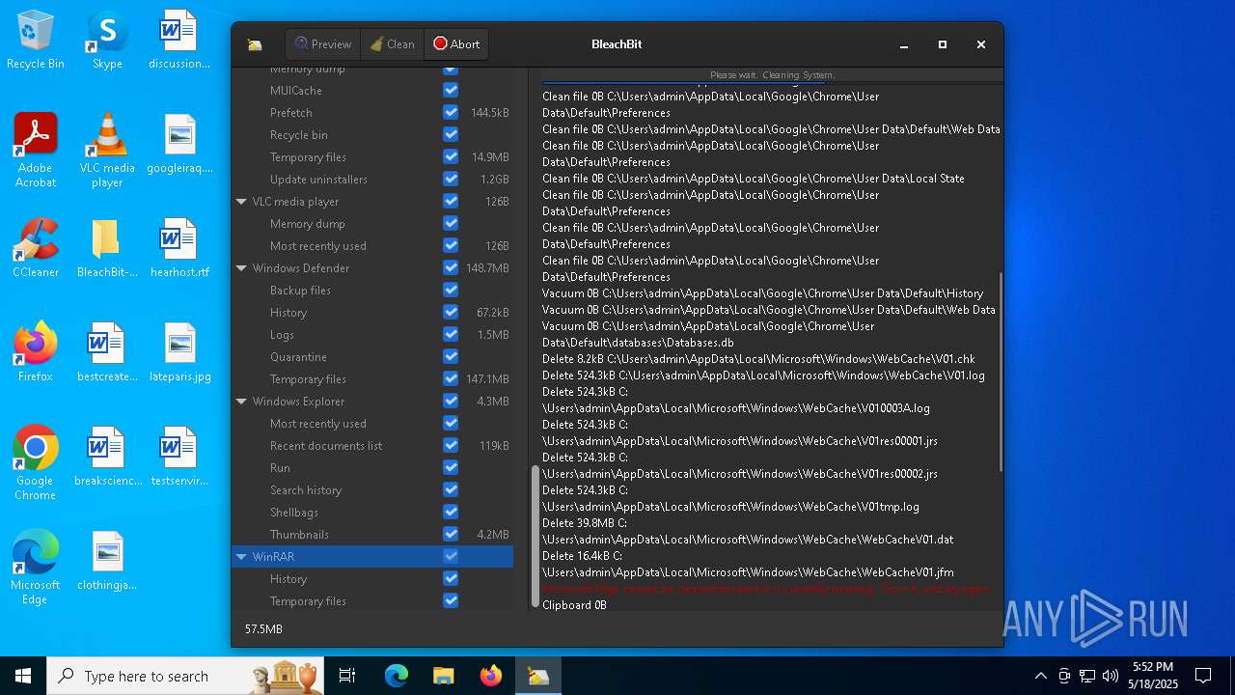This screenshot has height=695, width=1235.
Task: Click the 57.5MB status bar text
Action: pos(263,629)
